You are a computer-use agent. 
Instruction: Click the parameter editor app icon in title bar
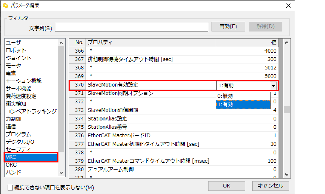[5, 6]
